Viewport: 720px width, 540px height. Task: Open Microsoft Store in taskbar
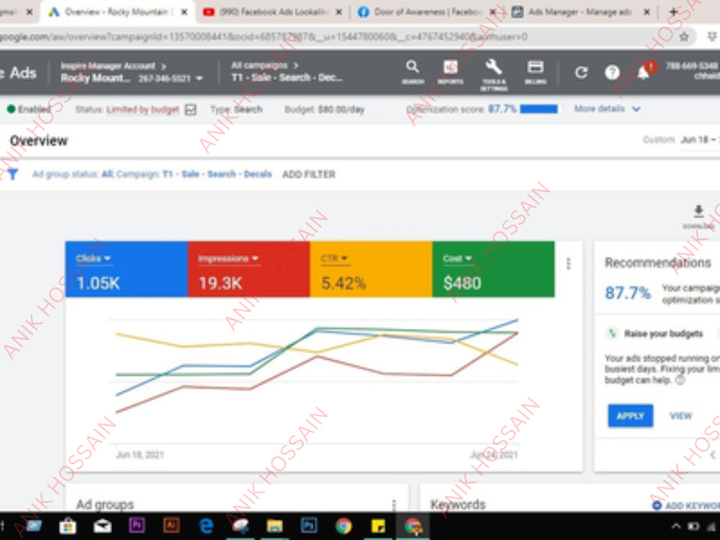[68, 526]
